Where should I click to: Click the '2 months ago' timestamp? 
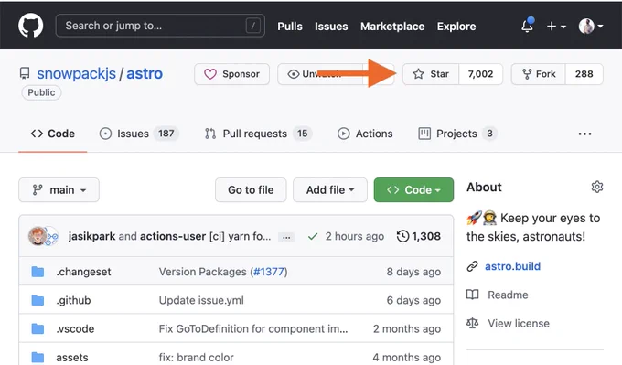pos(407,329)
